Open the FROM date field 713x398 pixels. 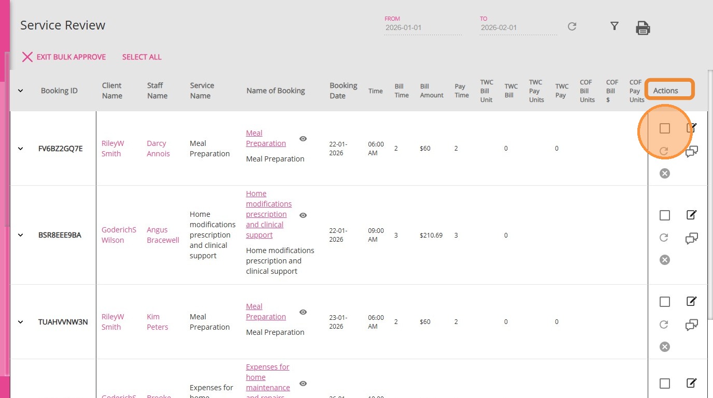coord(423,28)
